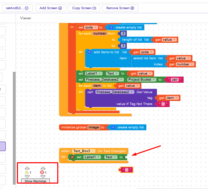
Task: Click the gear icon on 'add items to list'
Action: tap(89, 52)
